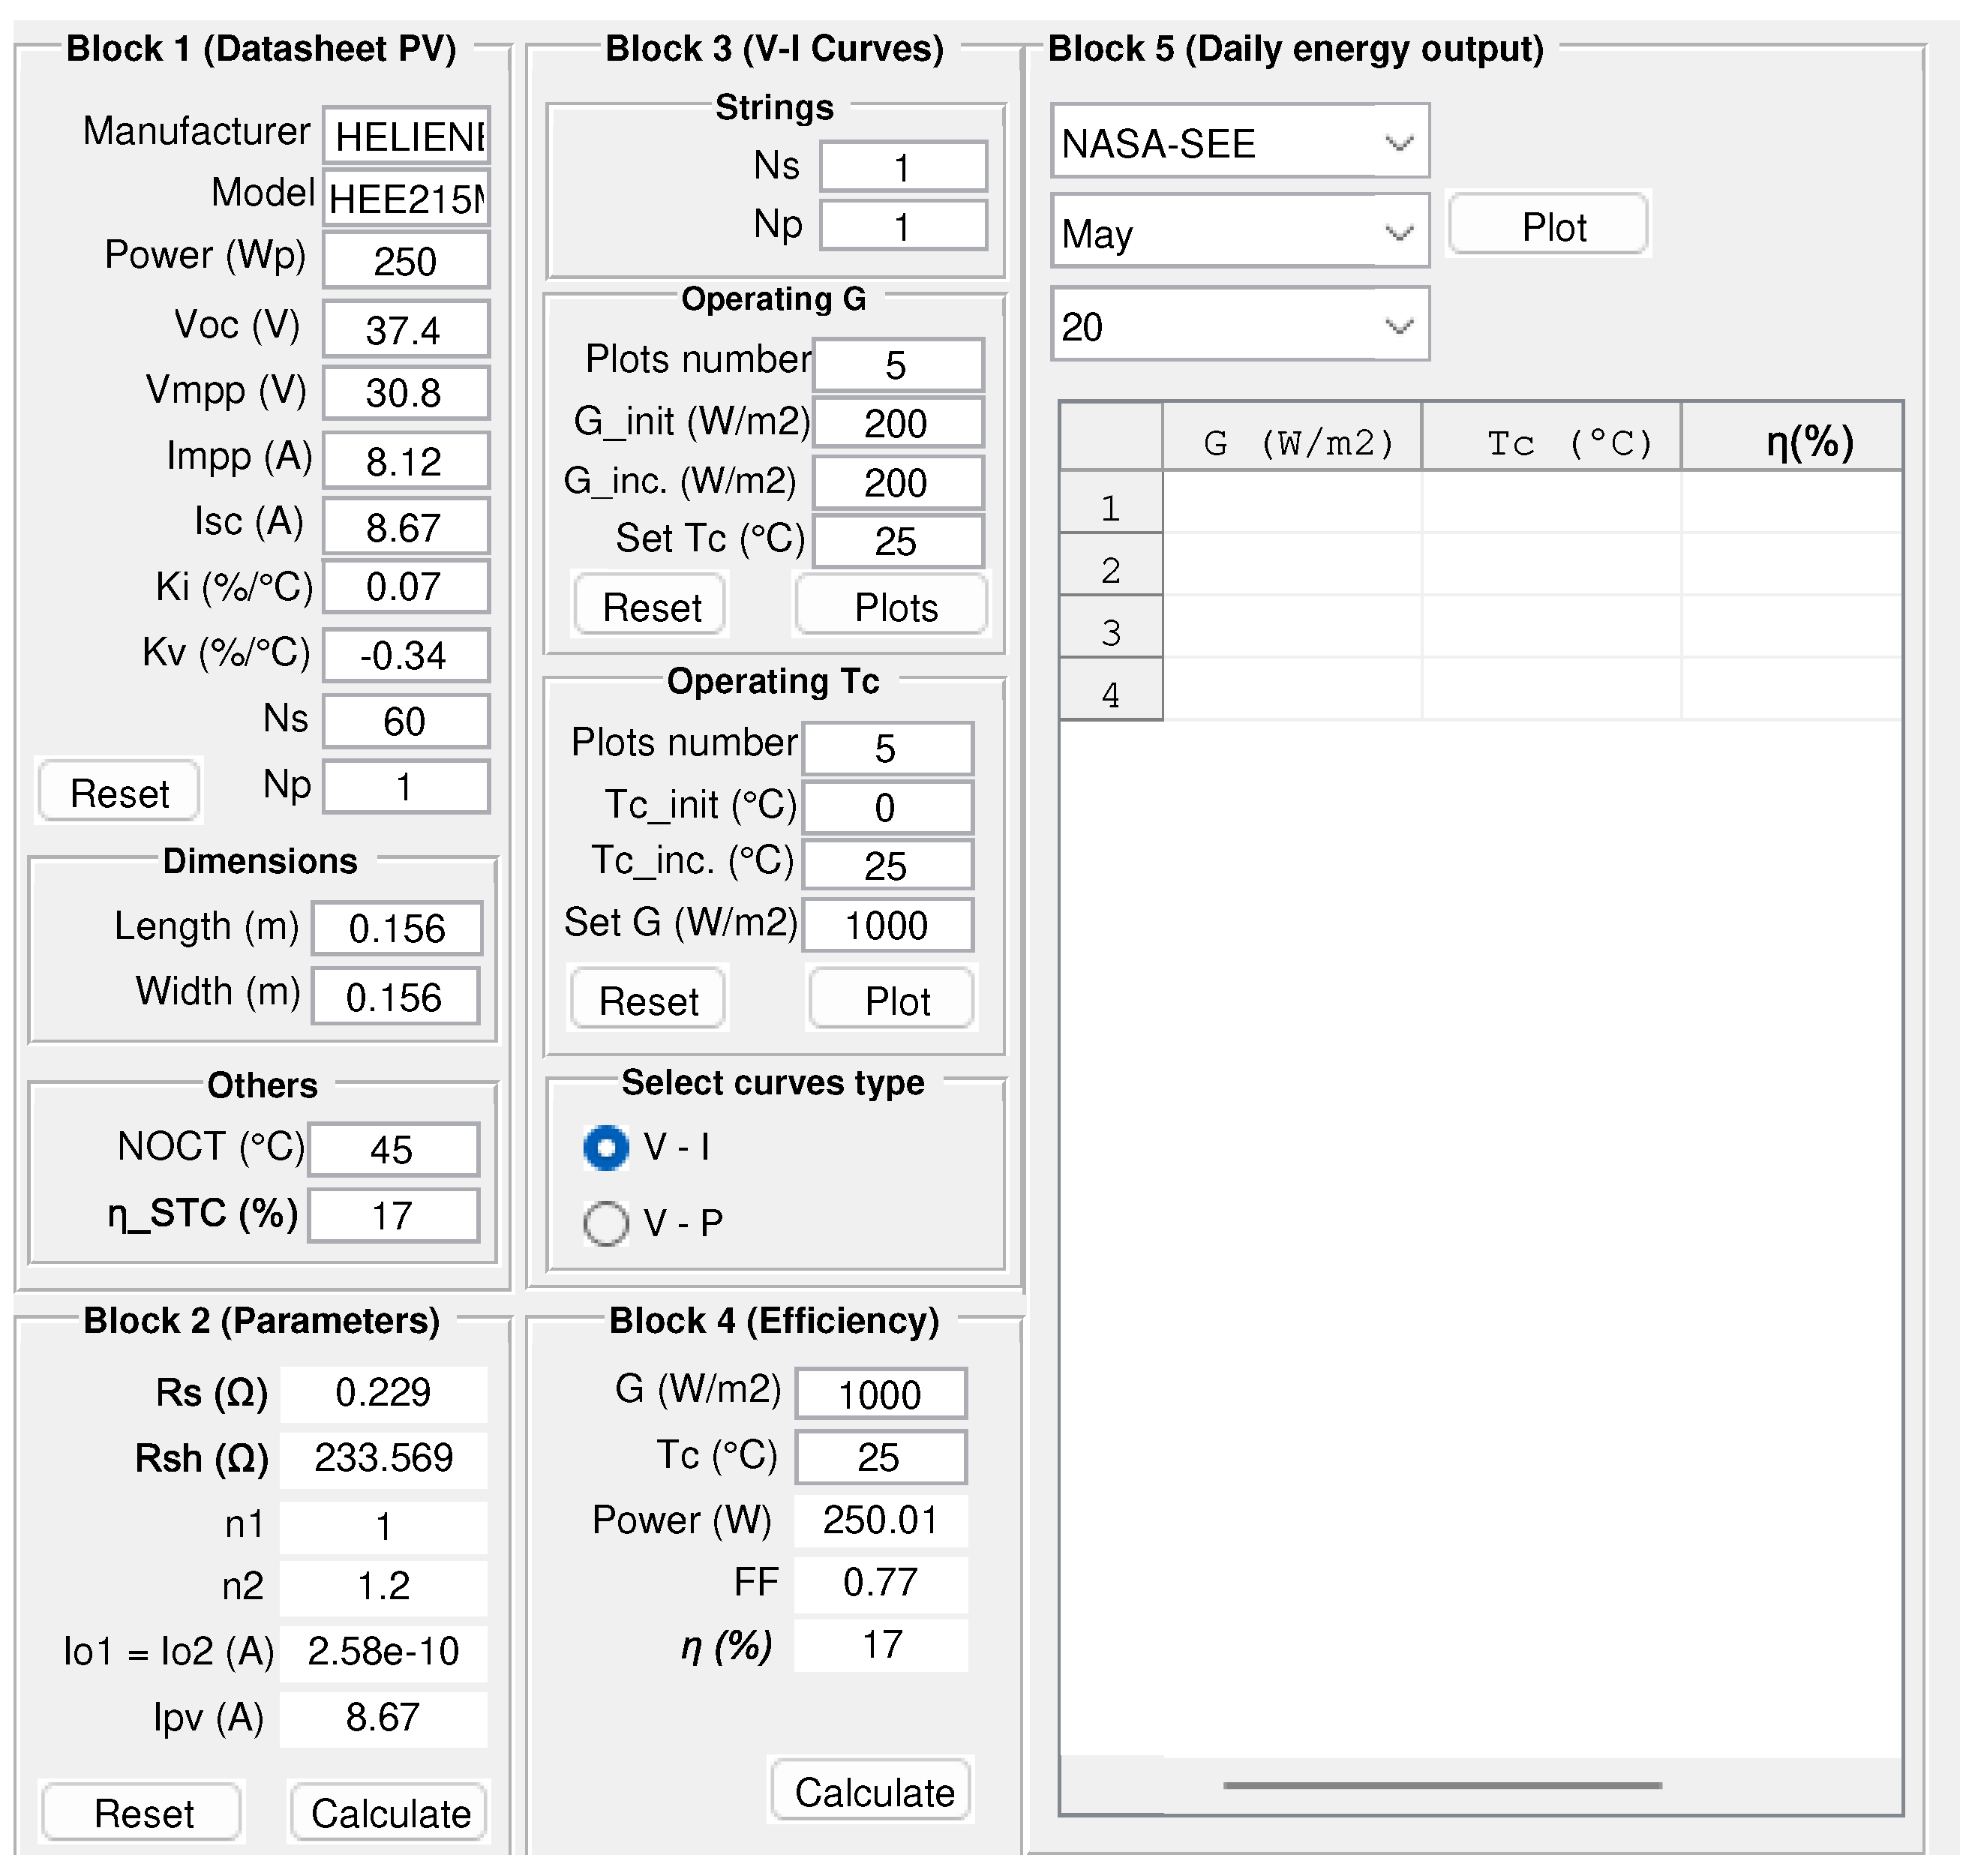Select the V - P curve type radio button
The width and height of the screenshot is (1984, 1876).
[606, 1224]
